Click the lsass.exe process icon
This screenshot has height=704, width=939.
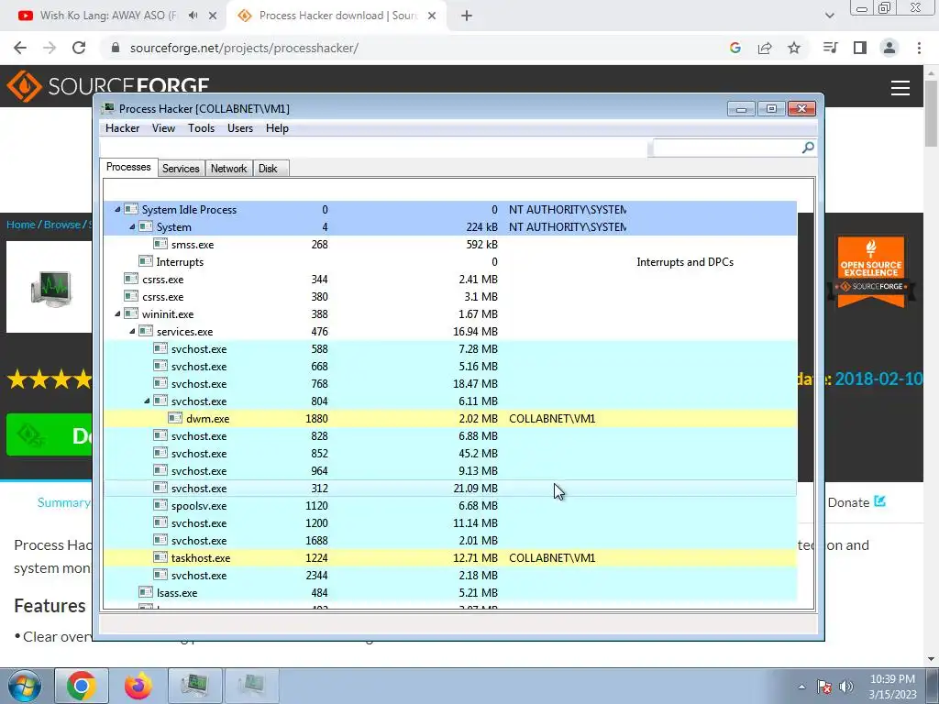point(146,593)
